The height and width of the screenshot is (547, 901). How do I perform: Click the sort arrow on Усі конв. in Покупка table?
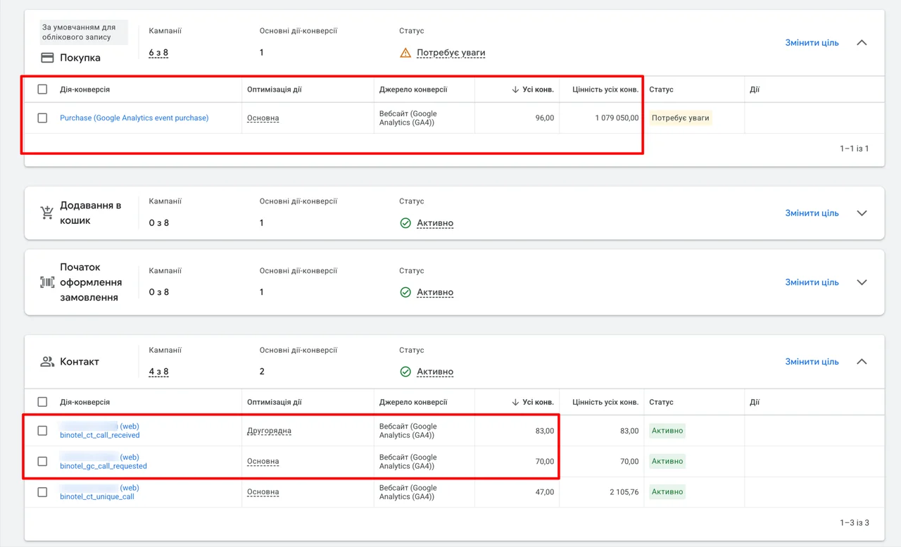pos(515,89)
